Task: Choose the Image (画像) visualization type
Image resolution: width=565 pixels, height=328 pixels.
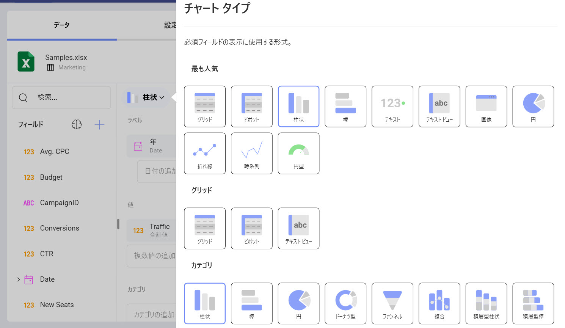Action: coord(486,106)
